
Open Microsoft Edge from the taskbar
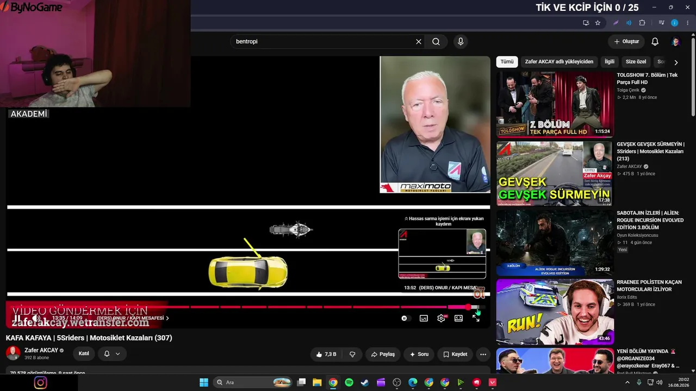coord(413,382)
